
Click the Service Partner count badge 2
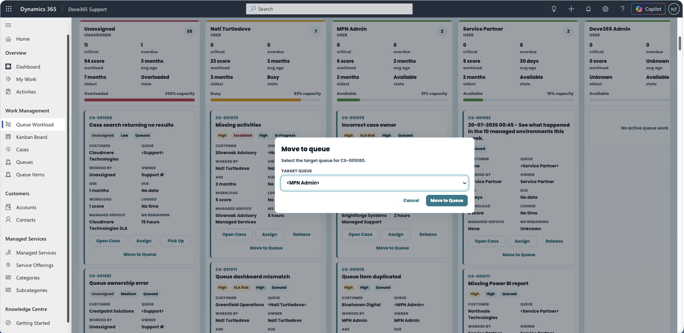point(568,31)
